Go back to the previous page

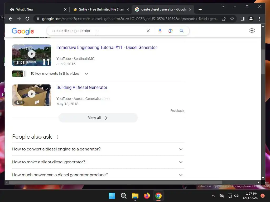pos(11,19)
